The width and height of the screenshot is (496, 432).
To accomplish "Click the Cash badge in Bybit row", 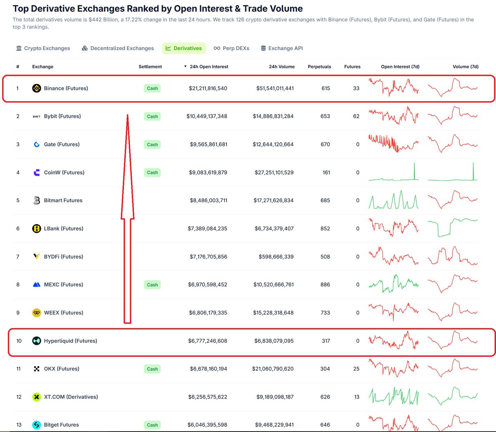I will tap(152, 116).
